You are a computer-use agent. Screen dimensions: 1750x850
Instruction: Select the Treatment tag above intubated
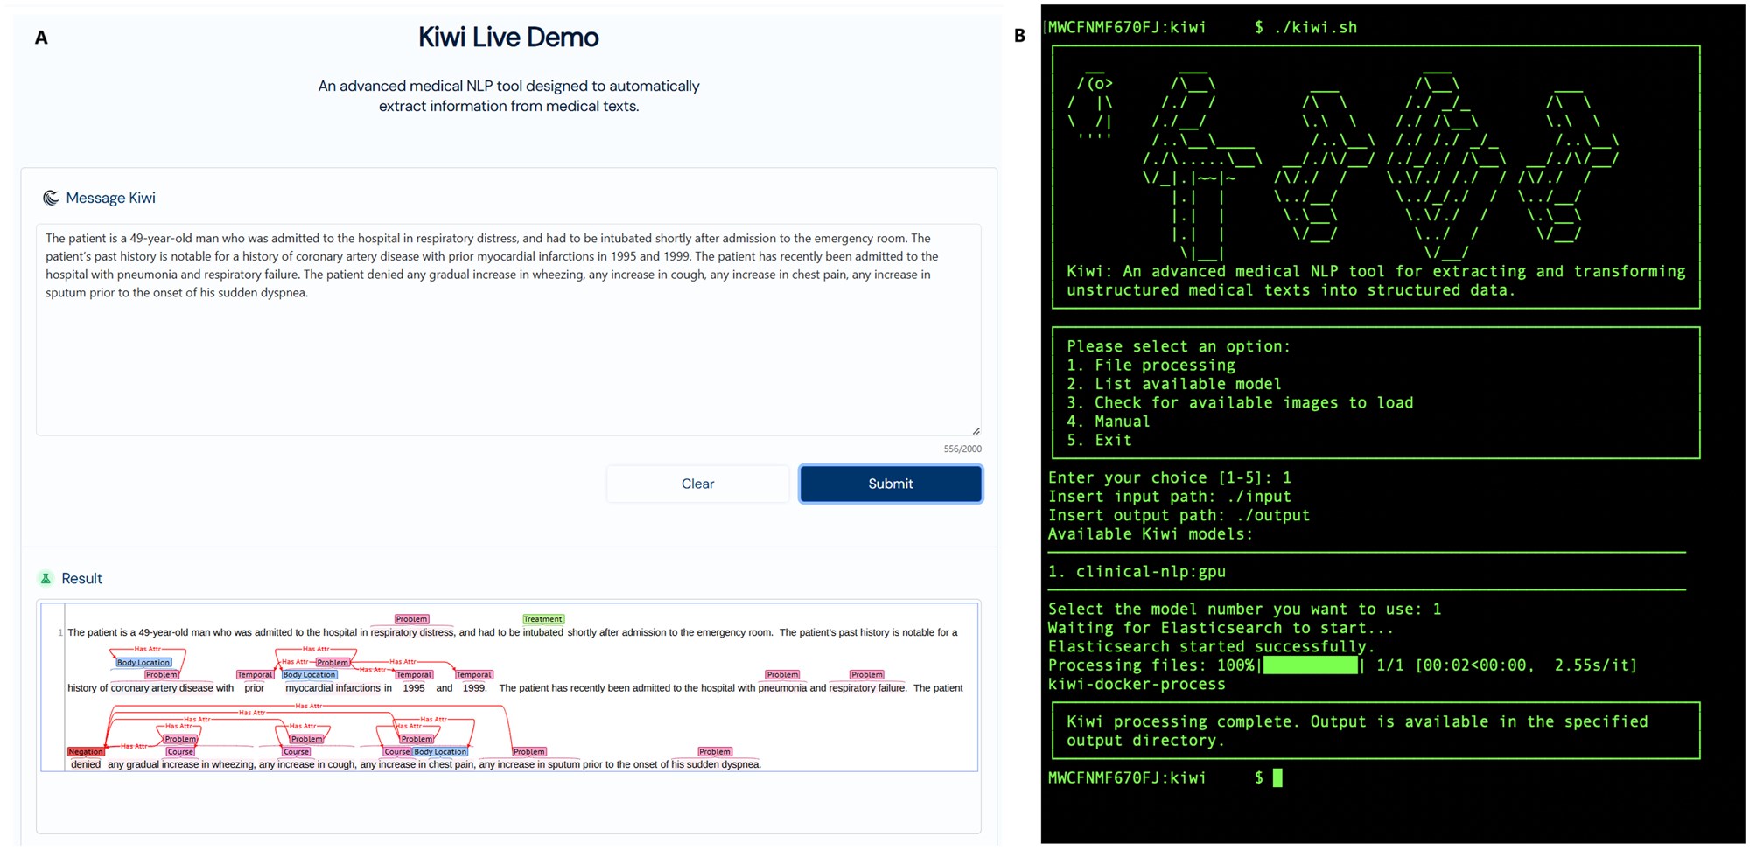[543, 619]
